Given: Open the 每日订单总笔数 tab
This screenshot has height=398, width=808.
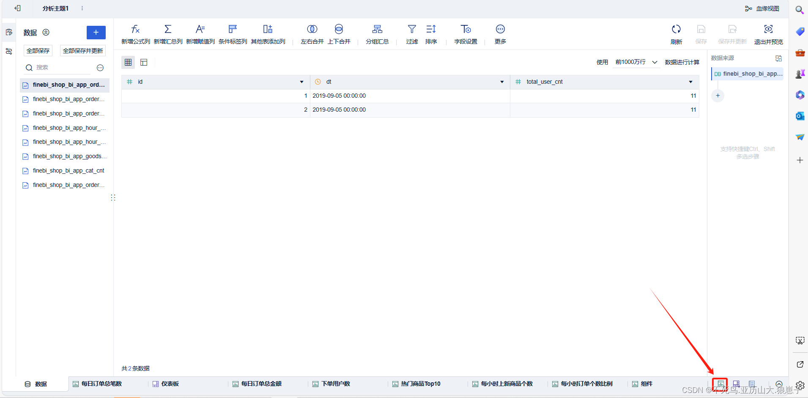Looking at the screenshot, I should (97, 384).
